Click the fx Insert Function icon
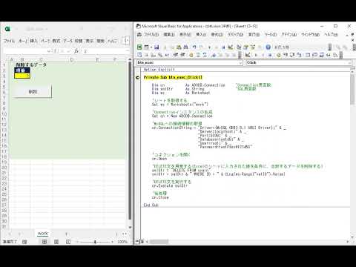The height and width of the screenshot is (267, 356). pos(76,51)
